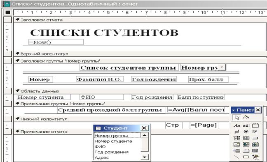This screenshot has width=267, height=162.
Task: Click the =Avg([Балл пост… text box
Action: tap(196, 110)
